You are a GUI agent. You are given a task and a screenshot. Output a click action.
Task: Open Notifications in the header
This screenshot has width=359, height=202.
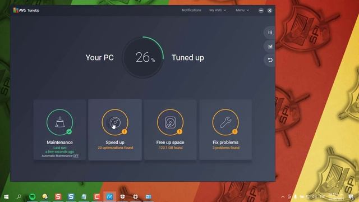click(191, 10)
